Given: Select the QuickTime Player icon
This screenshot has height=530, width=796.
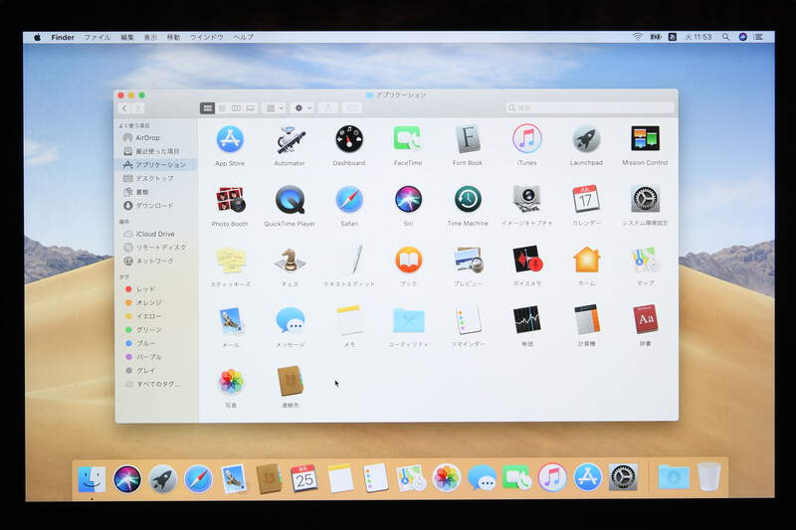Looking at the screenshot, I should 290,199.
